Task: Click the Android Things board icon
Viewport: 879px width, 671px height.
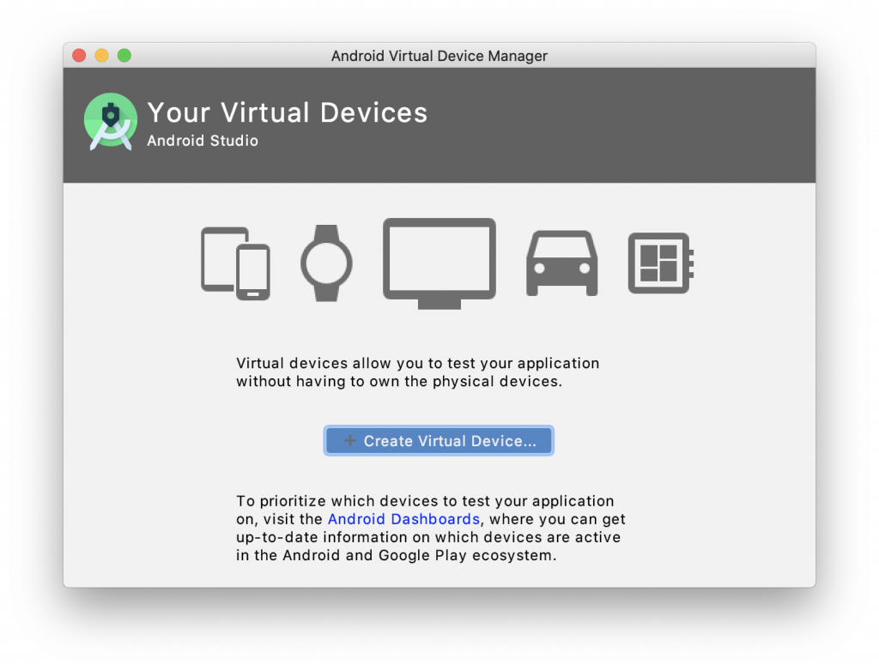Action: 661,263
